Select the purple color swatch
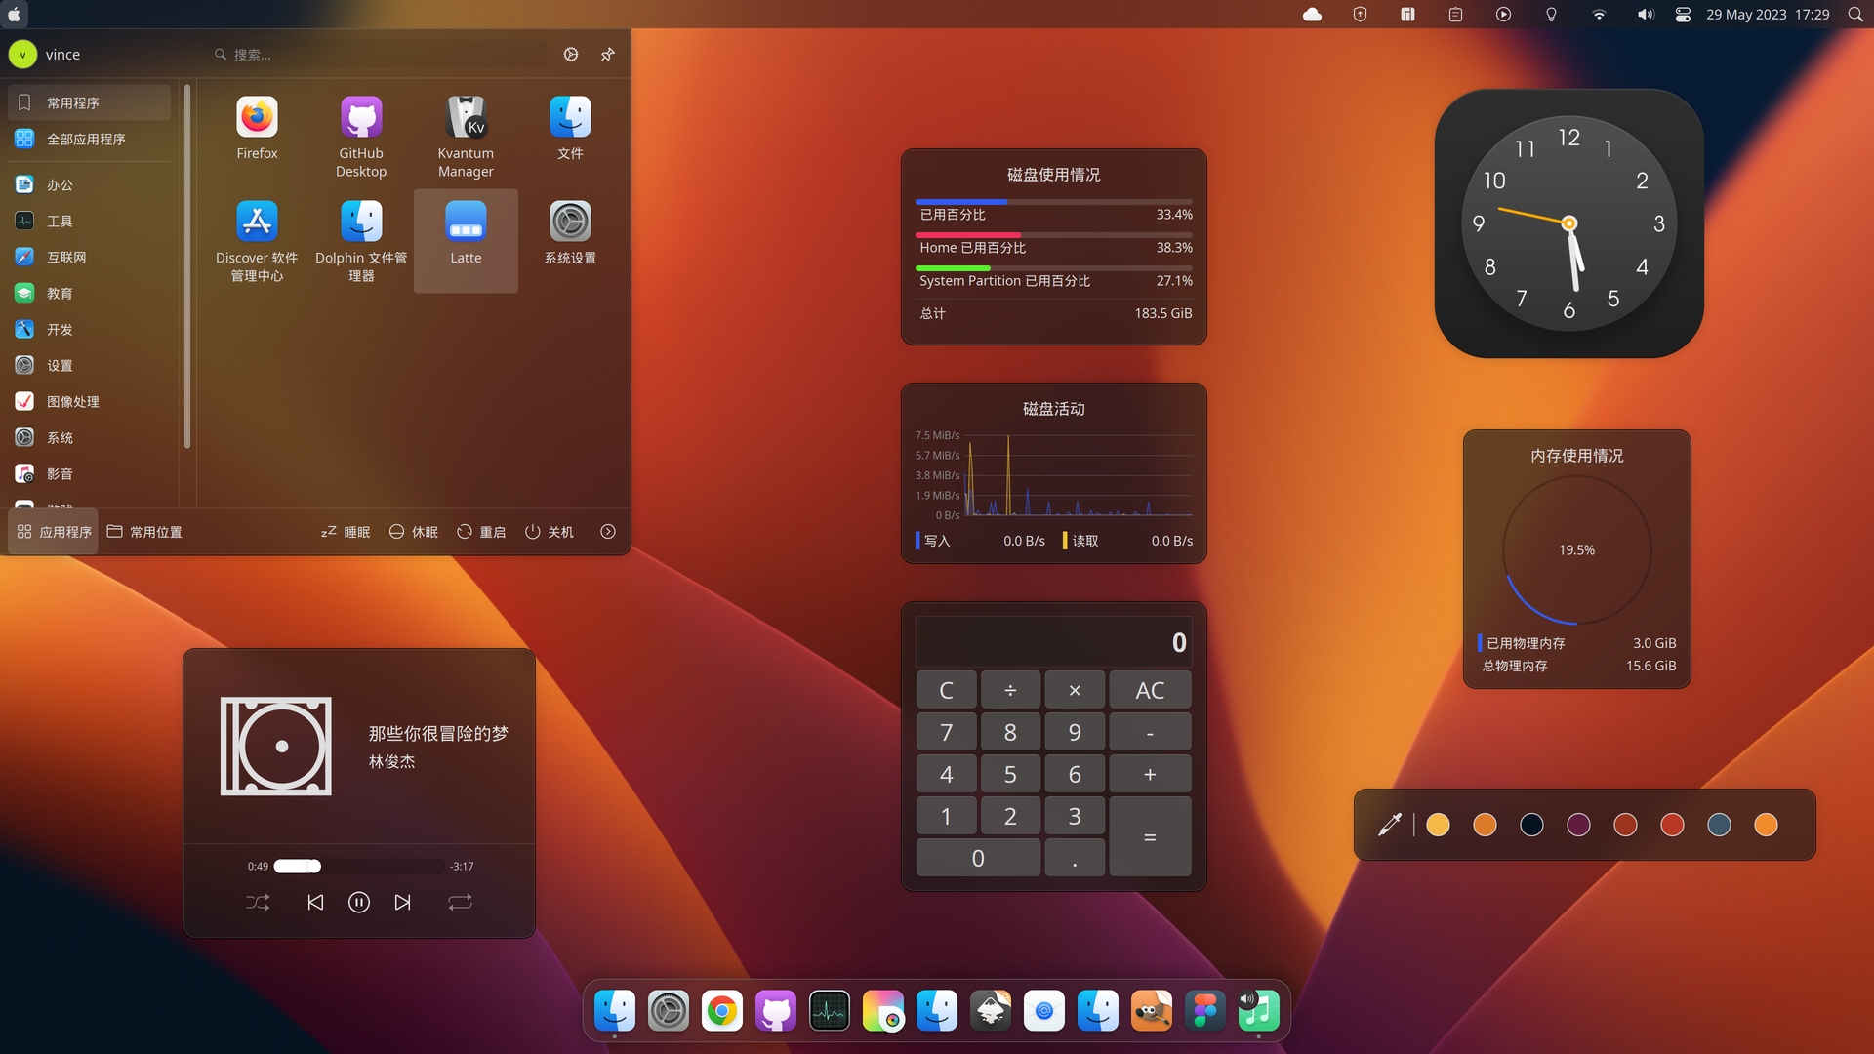 pos(1578,825)
